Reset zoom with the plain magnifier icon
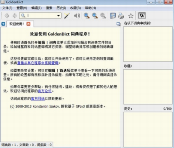 [103, 16]
